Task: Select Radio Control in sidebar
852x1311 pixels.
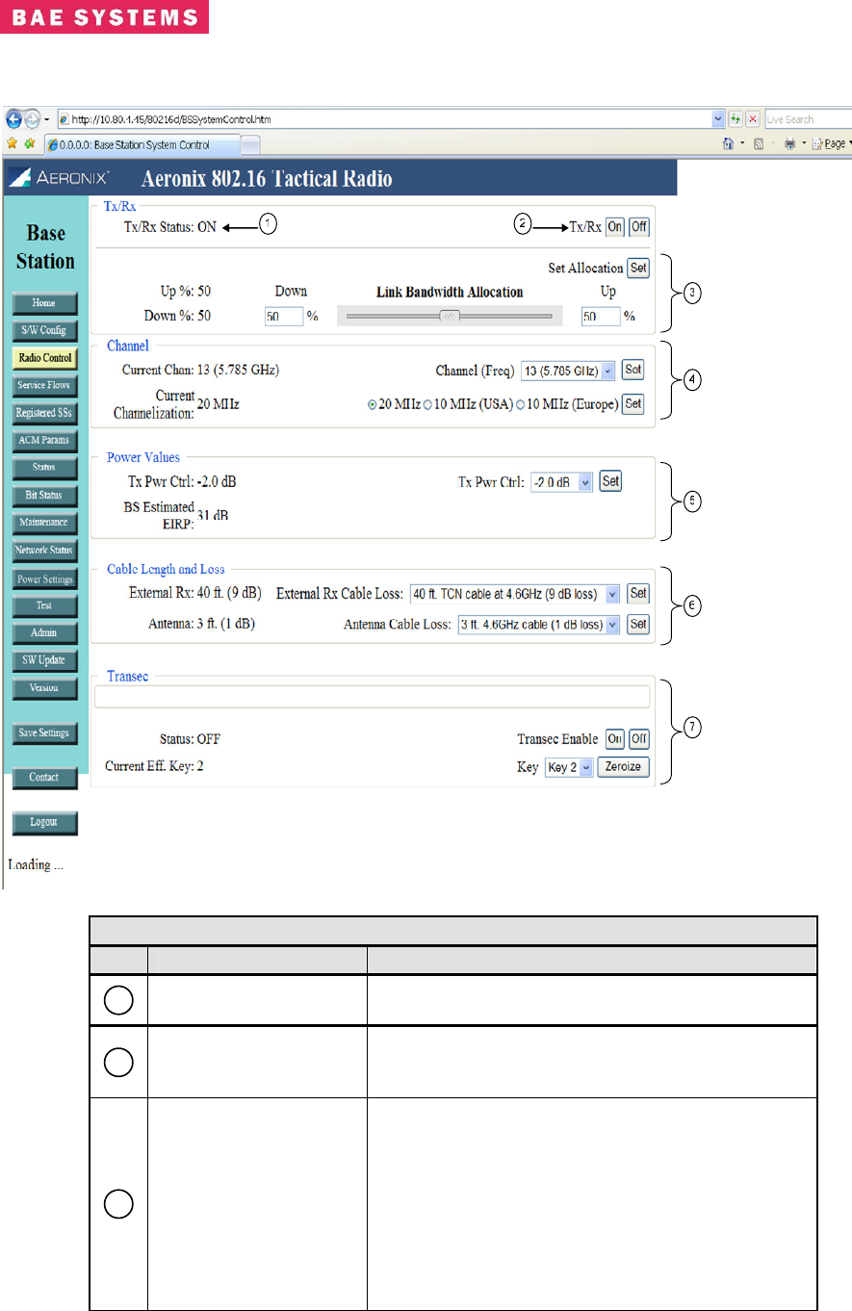Action: (x=43, y=358)
